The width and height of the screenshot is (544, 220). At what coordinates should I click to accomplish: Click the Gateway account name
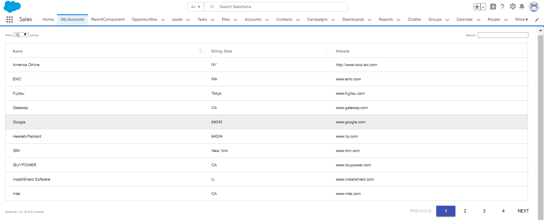click(x=20, y=108)
